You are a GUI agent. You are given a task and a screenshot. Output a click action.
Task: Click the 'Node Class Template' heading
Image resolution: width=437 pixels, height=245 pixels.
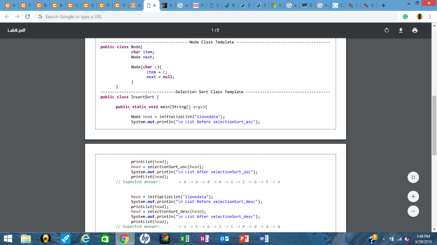tap(212, 42)
